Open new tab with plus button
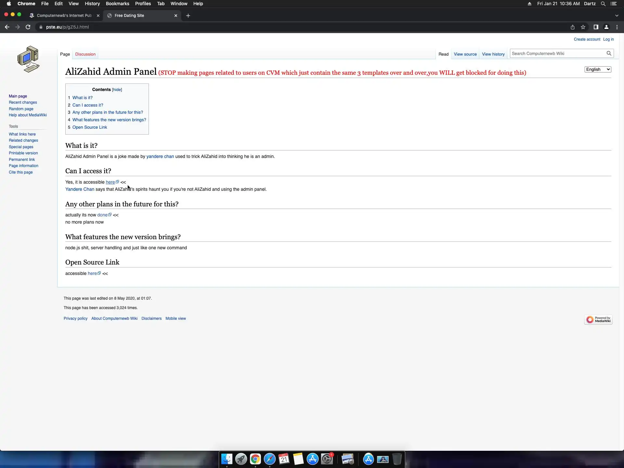The height and width of the screenshot is (468, 624). click(188, 16)
